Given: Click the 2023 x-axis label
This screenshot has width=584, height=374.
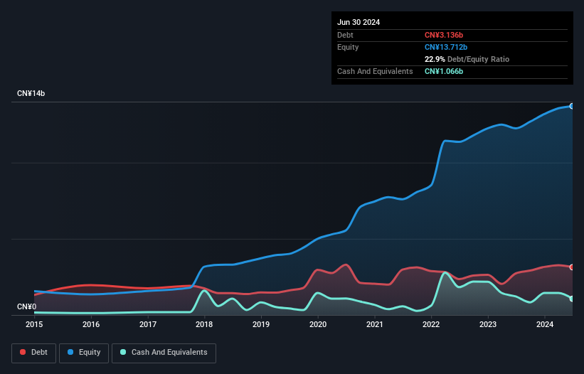Looking at the screenshot, I should [488, 324].
